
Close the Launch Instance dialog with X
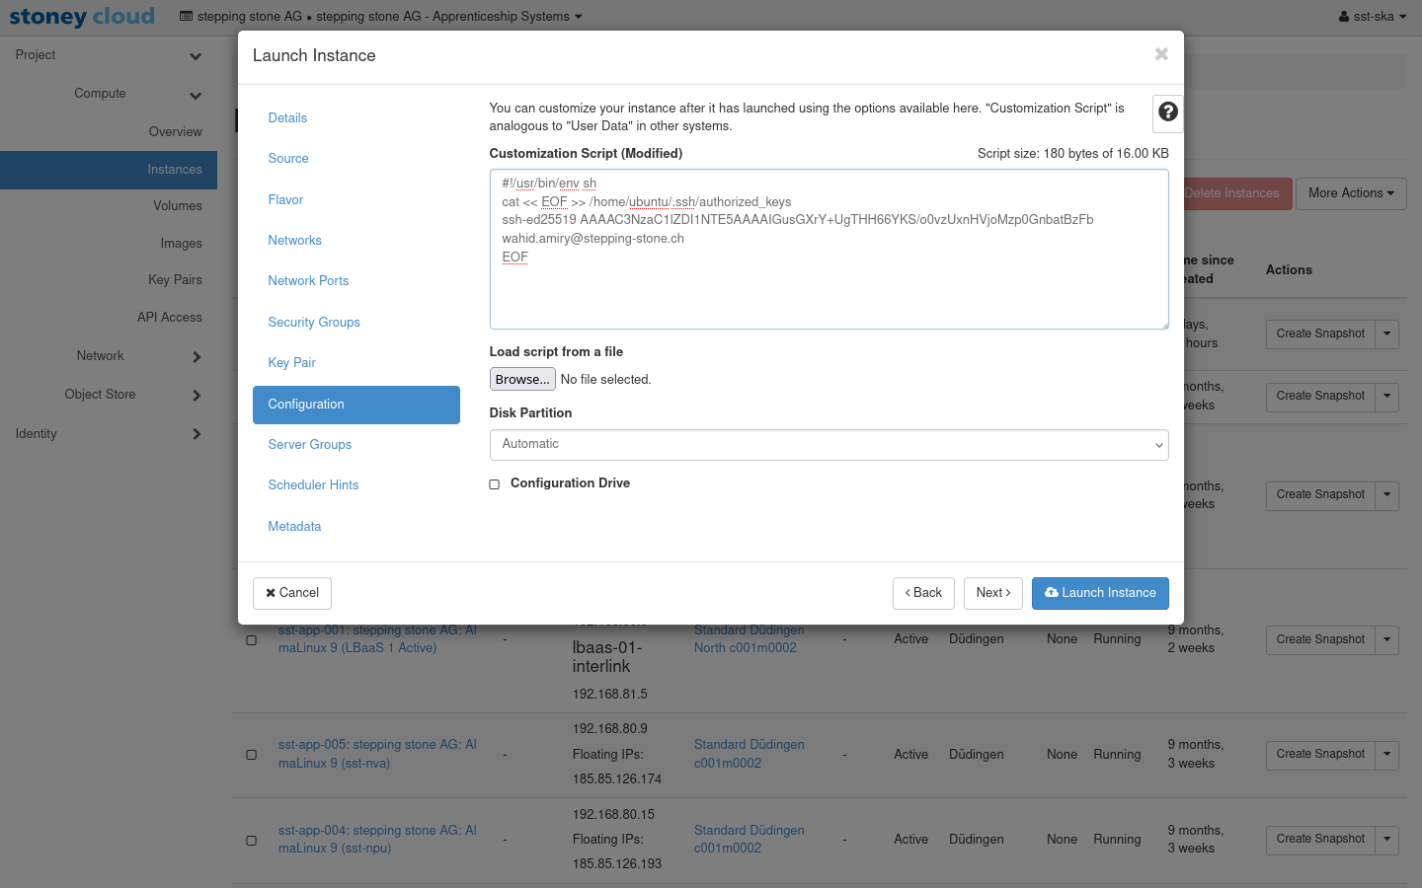1161,54
